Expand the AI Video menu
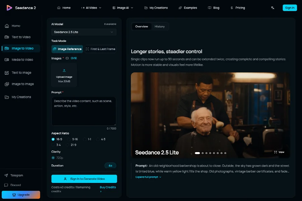Screen dimensions: 302x201 (x=91, y=8)
